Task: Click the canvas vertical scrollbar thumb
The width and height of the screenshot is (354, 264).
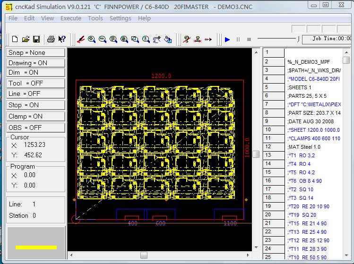Action: pos(256,154)
